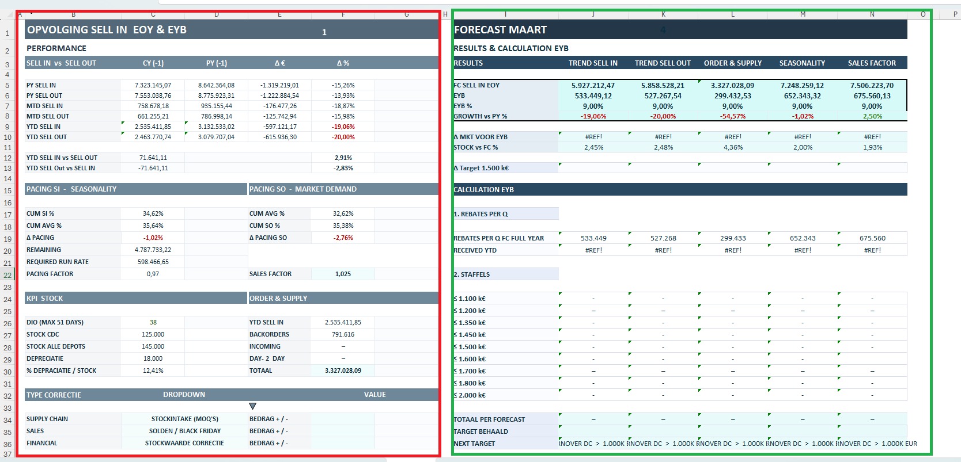This screenshot has width=961, height=462.
Task: Click the SOLDEN / BLACK FRIDAY cell
Action: (184, 431)
